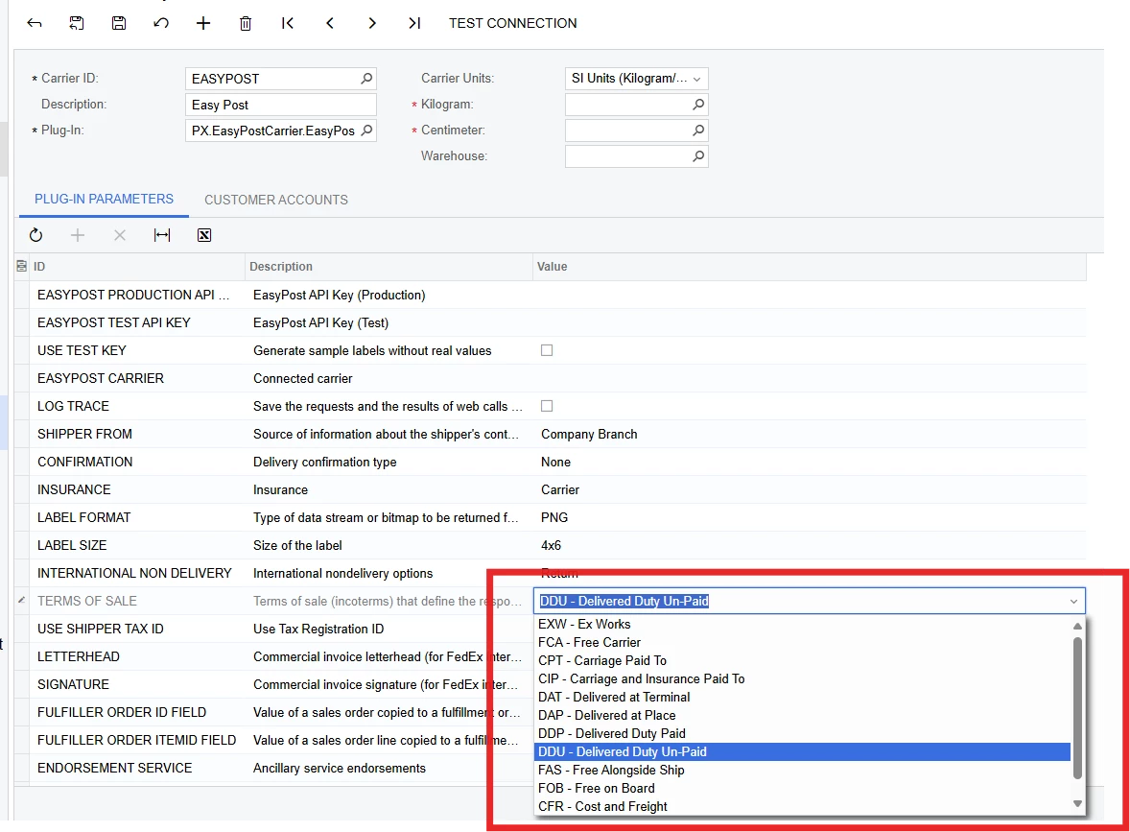Expand the Terms of Sale dropdown arrow
Viewport: 1130px width, 832px height.
point(1073,602)
